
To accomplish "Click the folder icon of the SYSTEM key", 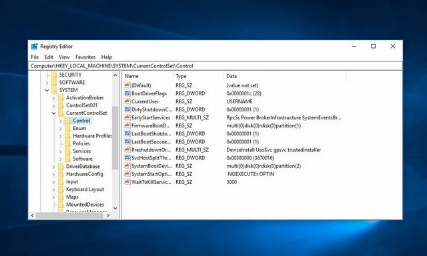I will click(54, 90).
